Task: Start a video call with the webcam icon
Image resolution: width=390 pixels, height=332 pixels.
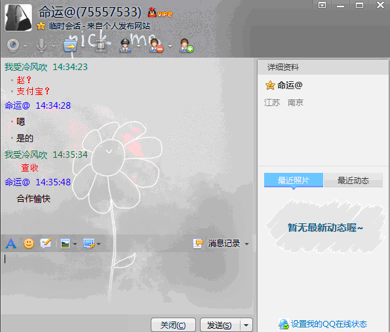Action: click(x=13, y=45)
